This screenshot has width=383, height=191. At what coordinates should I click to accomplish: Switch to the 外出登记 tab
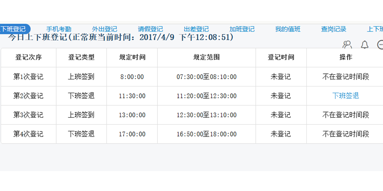click(105, 29)
